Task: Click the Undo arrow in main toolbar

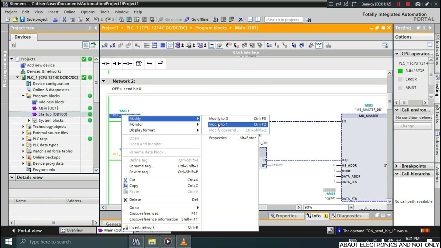Action: [x=96, y=20]
